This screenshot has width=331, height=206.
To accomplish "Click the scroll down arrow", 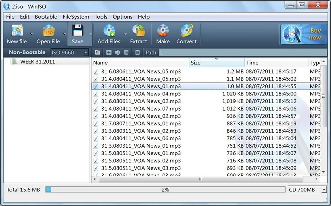I will (324, 172).
